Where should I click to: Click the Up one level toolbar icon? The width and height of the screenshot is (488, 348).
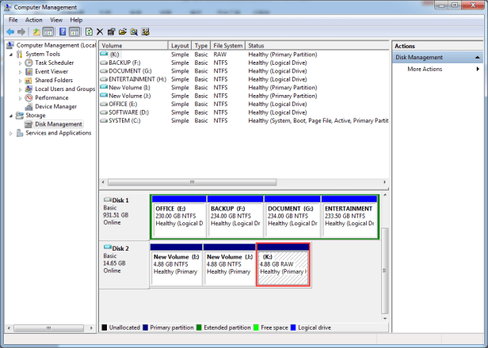36,32
